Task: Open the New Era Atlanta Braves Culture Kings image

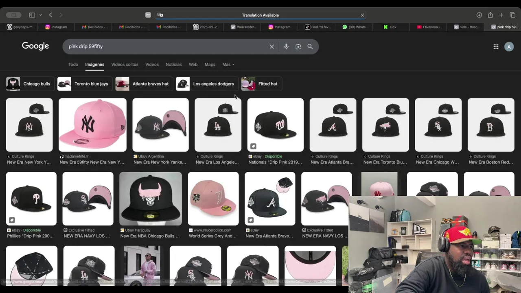Action: 333,125
